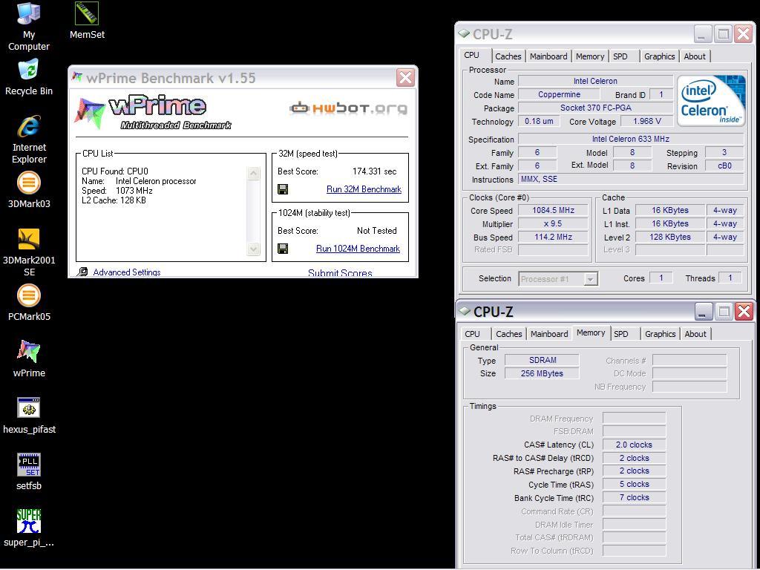Click the save floppy icon for 1024M score

pos(283,249)
